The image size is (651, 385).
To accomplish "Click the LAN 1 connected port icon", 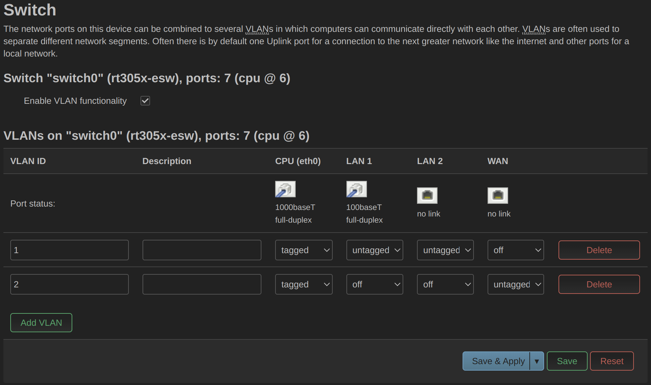I will (x=356, y=189).
